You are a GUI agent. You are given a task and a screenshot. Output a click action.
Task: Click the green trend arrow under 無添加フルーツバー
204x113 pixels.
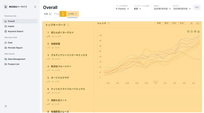pos(48,70)
